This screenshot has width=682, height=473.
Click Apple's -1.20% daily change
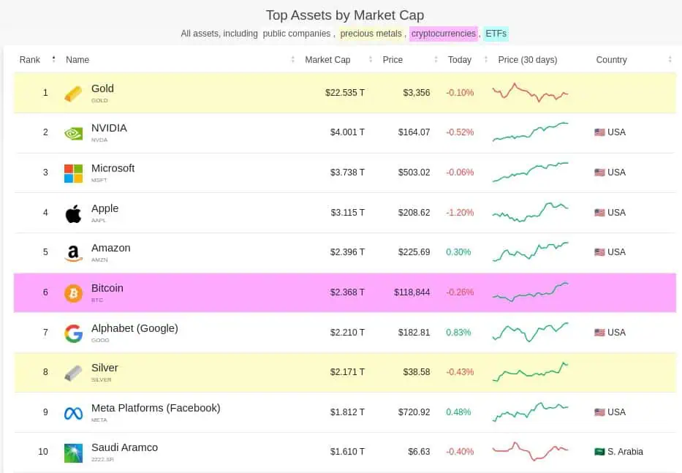click(x=460, y=213)
